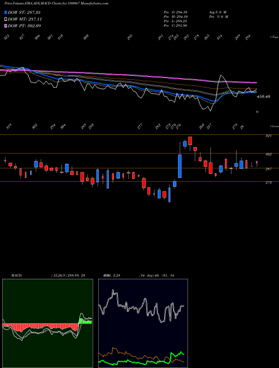
Task: Click the MACD (12,26,9) parameters text
Action: (x=68, y=275)
